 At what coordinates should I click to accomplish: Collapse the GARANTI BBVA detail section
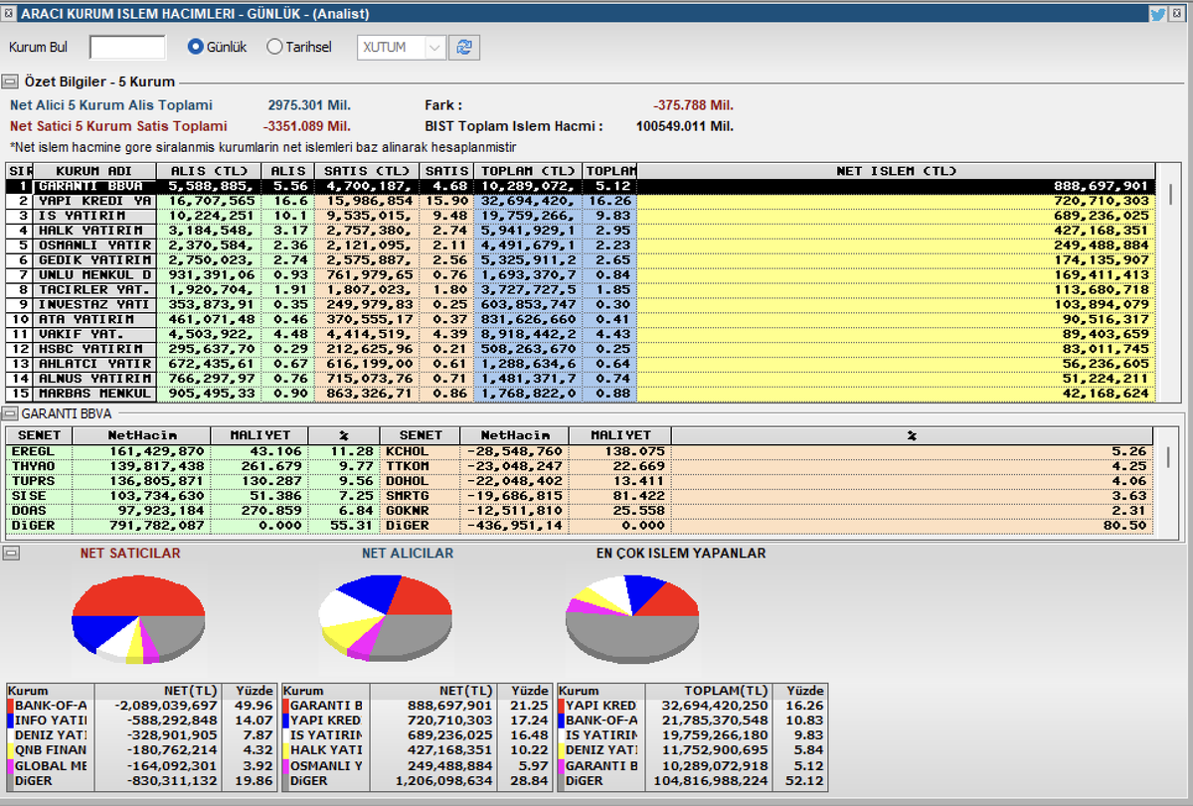click(10, 413)
